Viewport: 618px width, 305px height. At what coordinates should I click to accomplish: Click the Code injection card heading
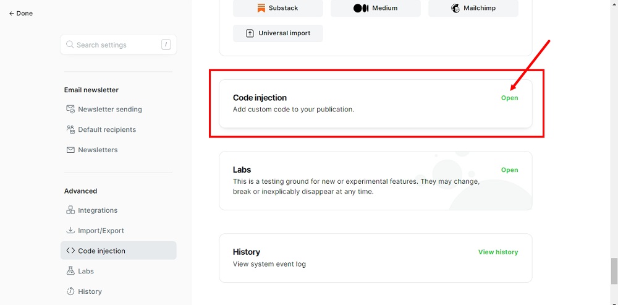pyautogui.click(x=260, y=98)
